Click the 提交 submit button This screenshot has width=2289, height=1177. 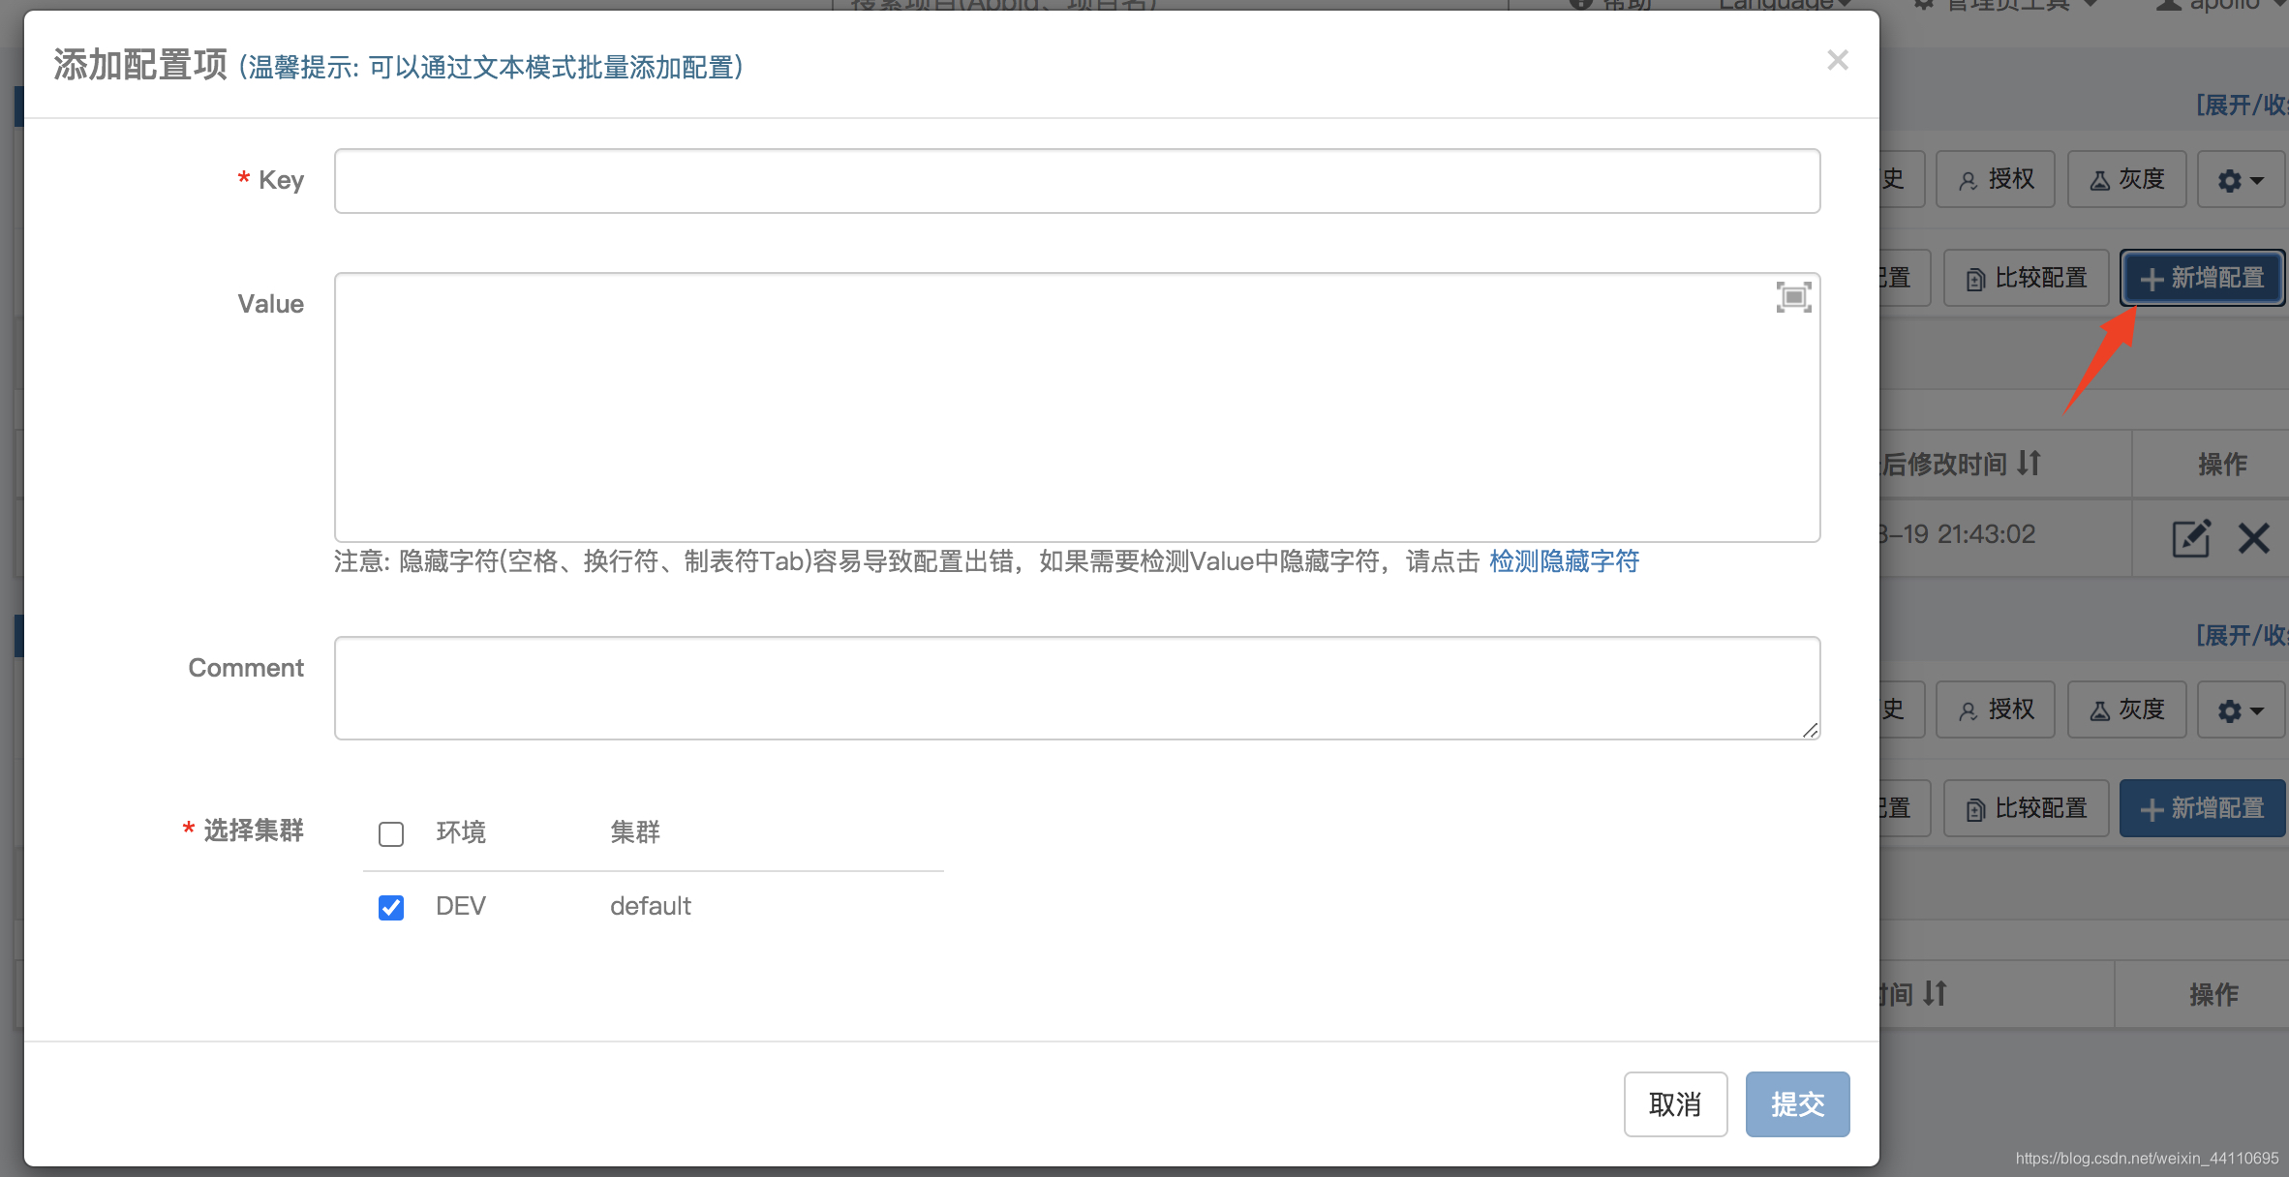(x=1797, y=1104)
